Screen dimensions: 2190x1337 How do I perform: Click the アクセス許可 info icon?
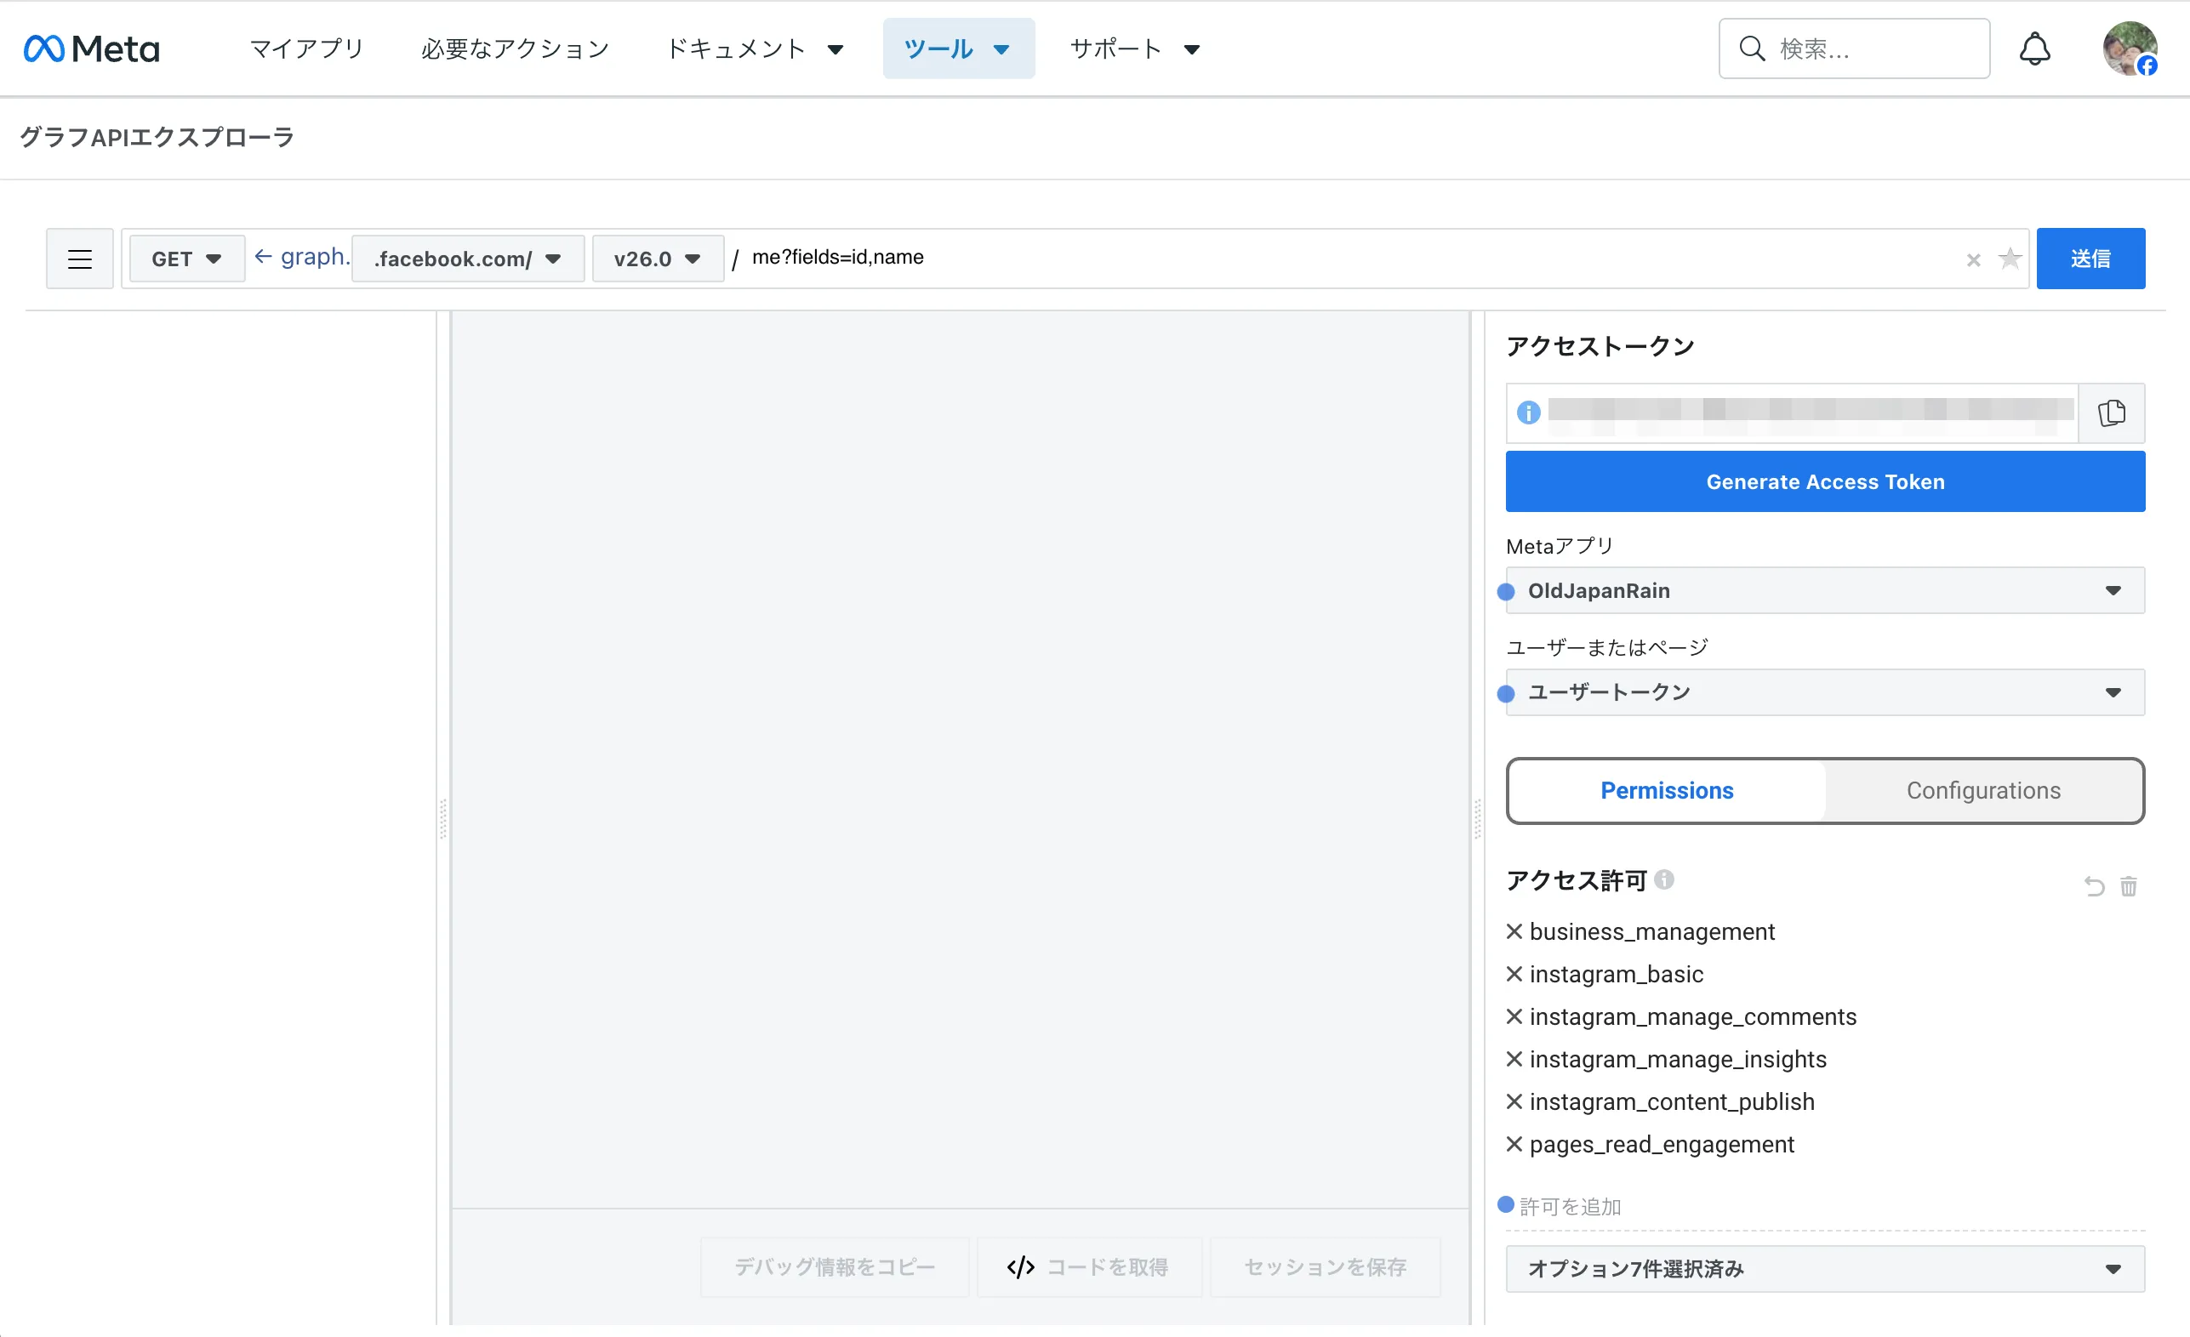[1665, 879]
